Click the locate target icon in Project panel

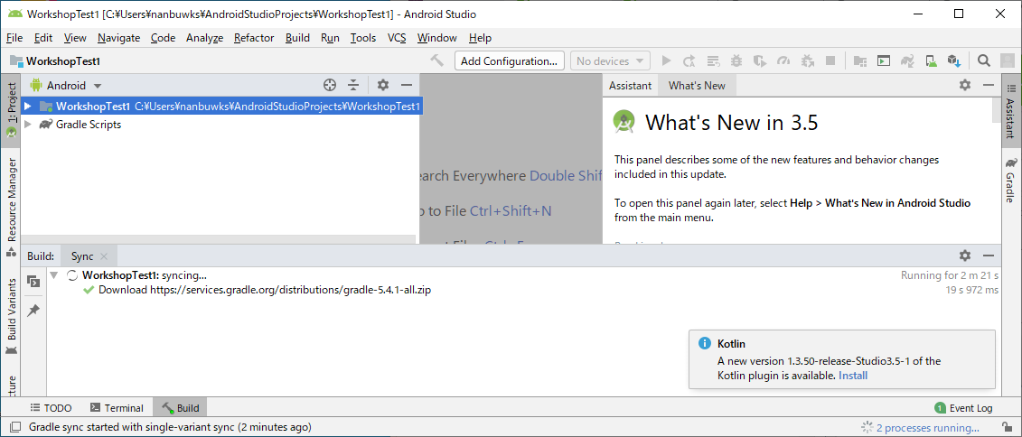330,85
